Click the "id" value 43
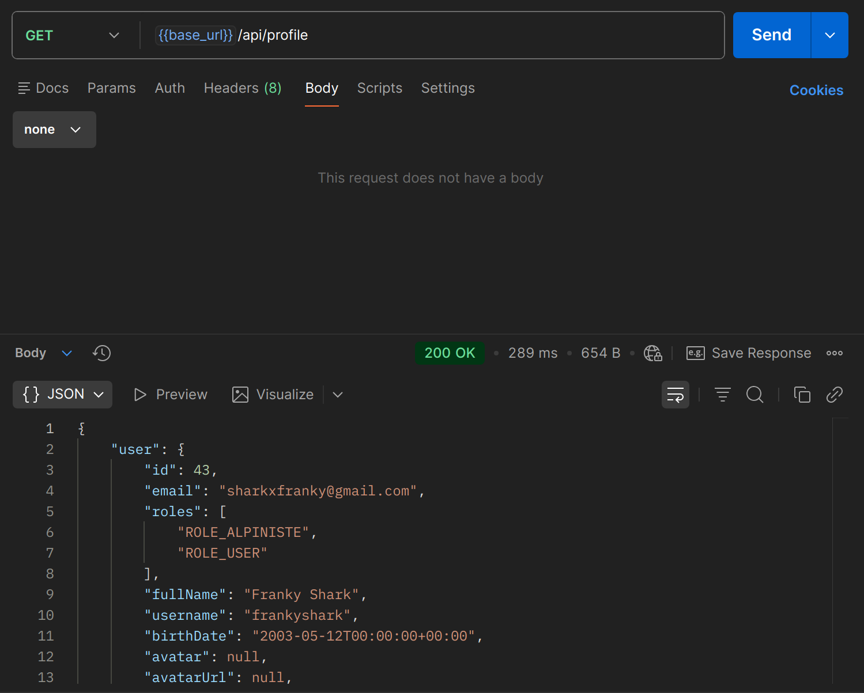 [201, 470]
